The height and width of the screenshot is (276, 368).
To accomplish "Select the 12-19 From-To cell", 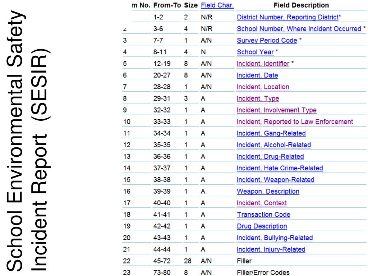I will [162, 64].
